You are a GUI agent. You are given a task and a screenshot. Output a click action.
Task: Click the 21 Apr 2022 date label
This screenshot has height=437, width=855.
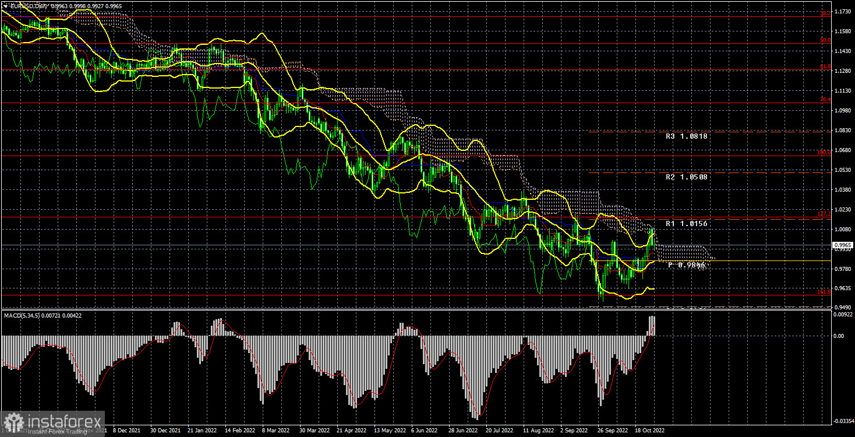coord(351,431)
